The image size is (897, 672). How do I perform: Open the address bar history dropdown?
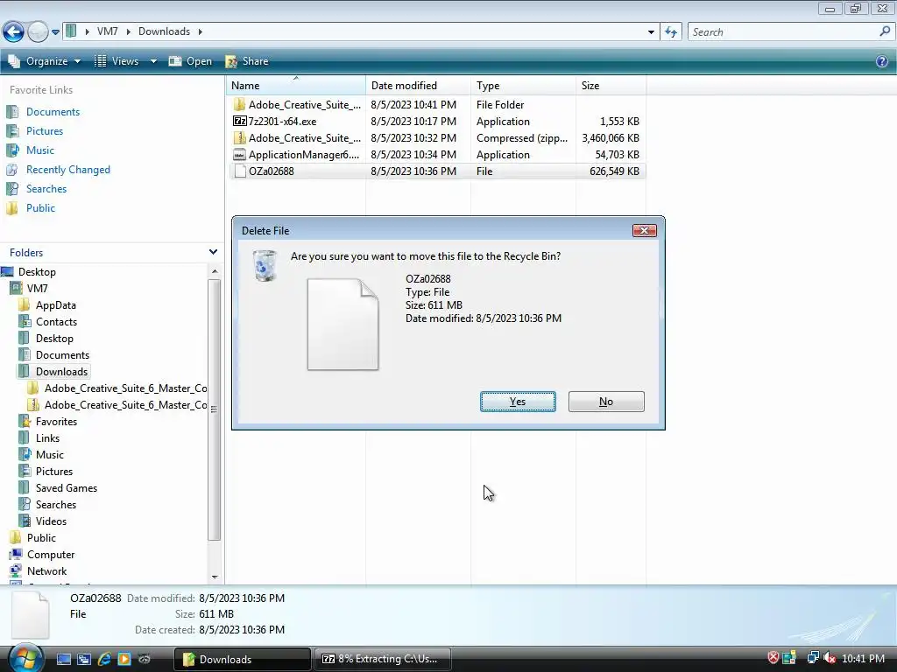(x=651, y=32)
